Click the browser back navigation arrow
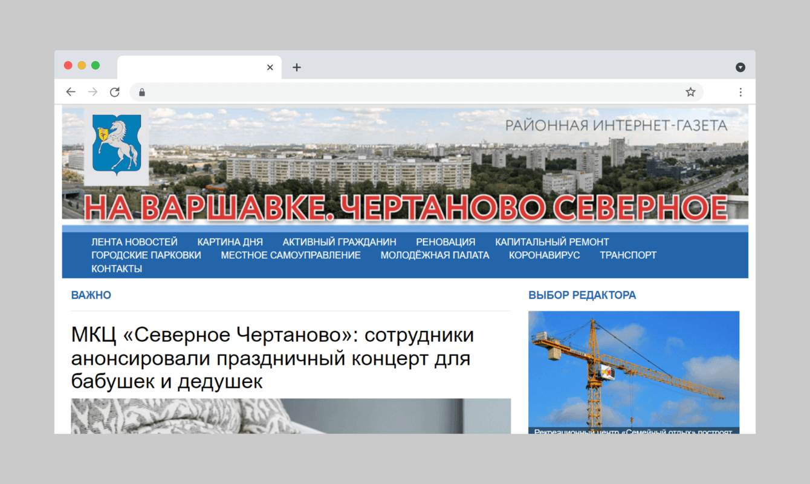This screenshot has width=810, height=484. [x=71, y=91]
